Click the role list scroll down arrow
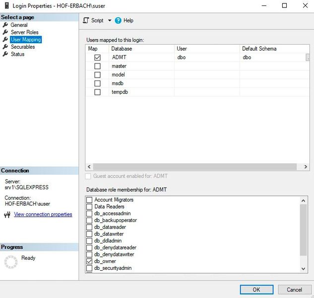This screenshot has width=314, height=298. tap(304, 269)
